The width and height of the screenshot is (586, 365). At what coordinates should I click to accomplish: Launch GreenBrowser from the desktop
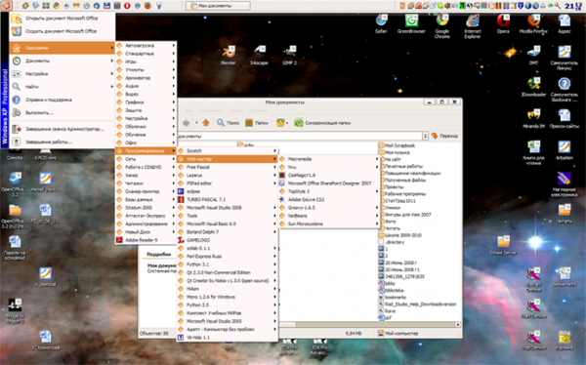(411, 23)
